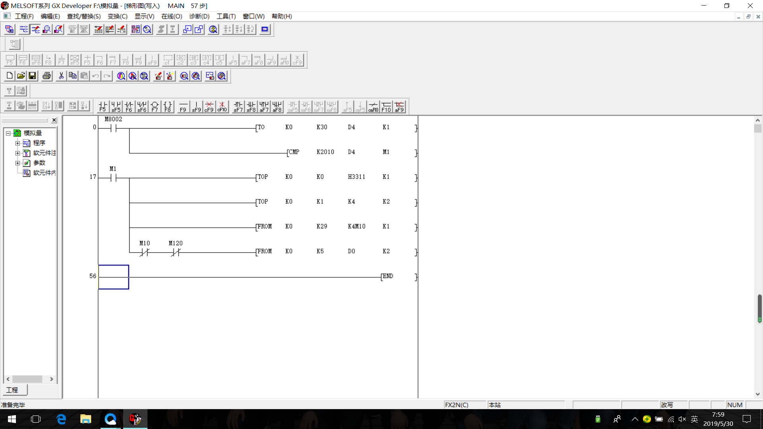Viewport: 763px width, 429px height.
Task: Open the 变换(C) menu
Action: pyautogui.click(x=117, y=16)
